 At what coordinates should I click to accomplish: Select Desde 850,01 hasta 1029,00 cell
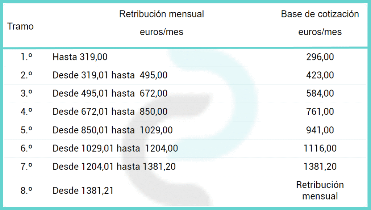(113, 130)
